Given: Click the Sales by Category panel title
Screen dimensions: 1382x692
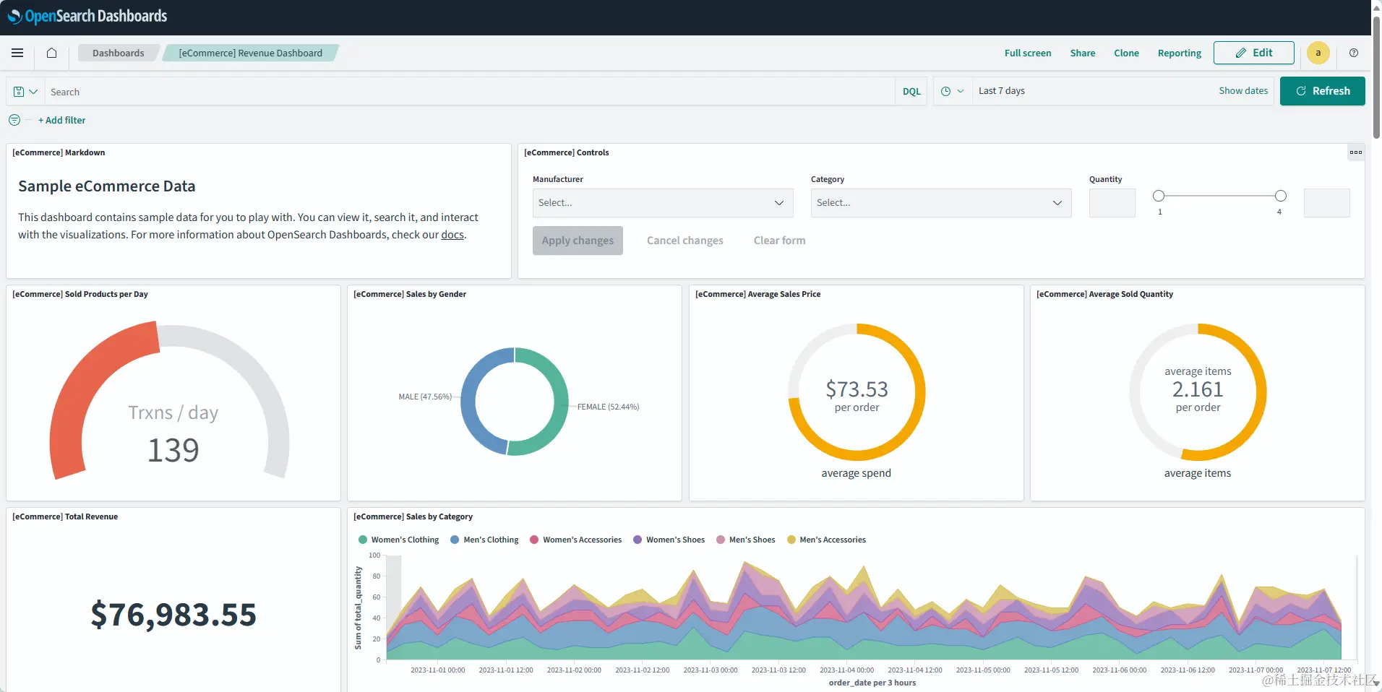Looking at the screenshot, I should click(413, 516).
